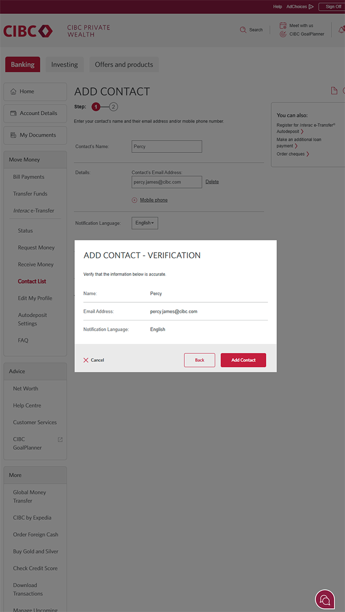
Task: Click Make an additional loan payment link
Action: 299,142
